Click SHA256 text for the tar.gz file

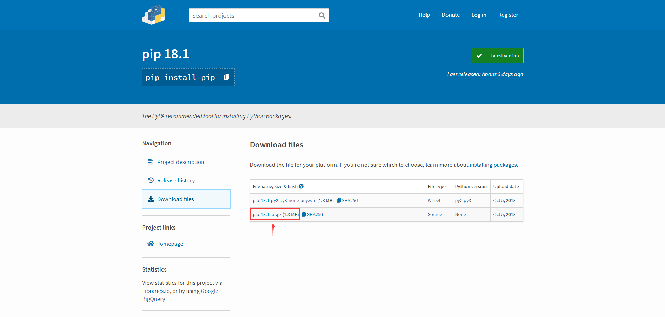315,214
